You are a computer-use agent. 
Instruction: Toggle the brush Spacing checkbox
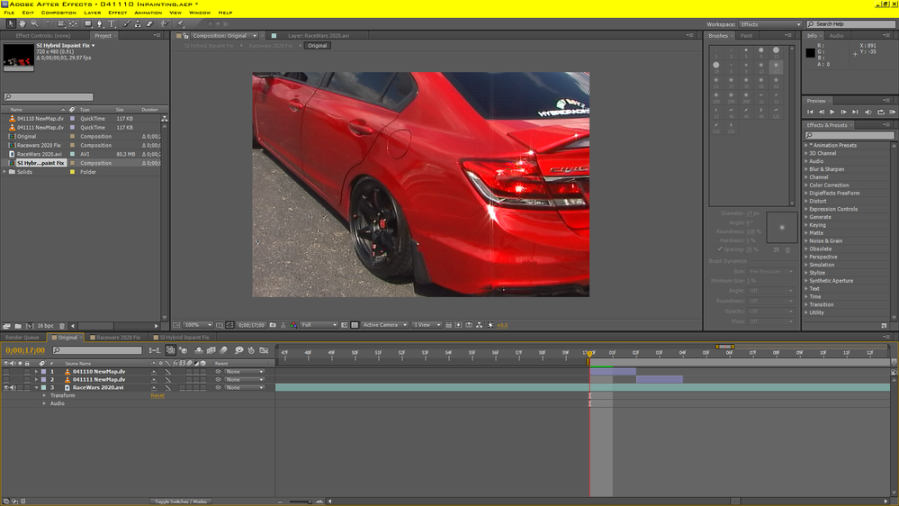[x=719, y=249]
